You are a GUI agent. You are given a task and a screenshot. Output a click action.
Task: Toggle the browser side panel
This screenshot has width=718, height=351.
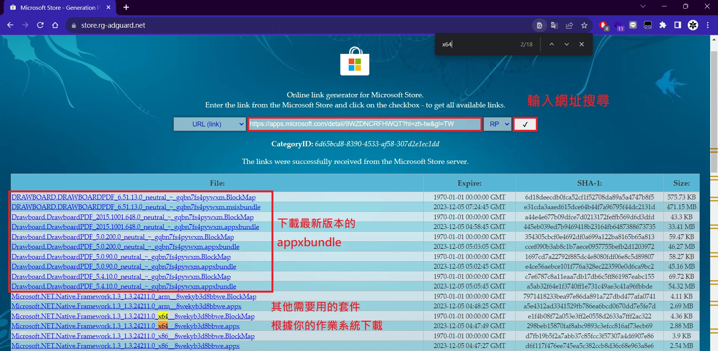click(678, 25)
